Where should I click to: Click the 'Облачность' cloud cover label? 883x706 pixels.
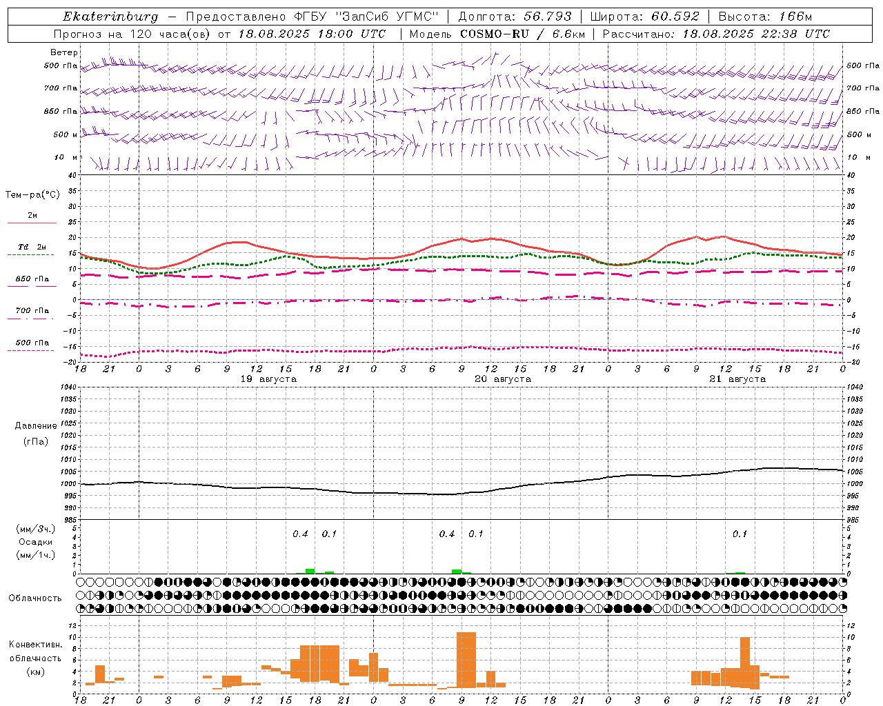click(35, 598)
